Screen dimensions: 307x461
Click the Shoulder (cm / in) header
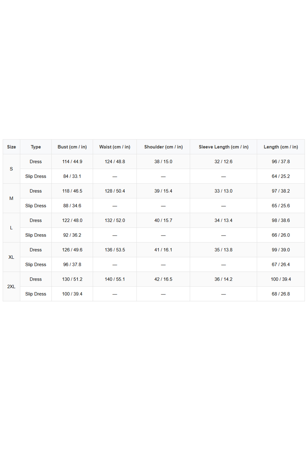(163, 147)
